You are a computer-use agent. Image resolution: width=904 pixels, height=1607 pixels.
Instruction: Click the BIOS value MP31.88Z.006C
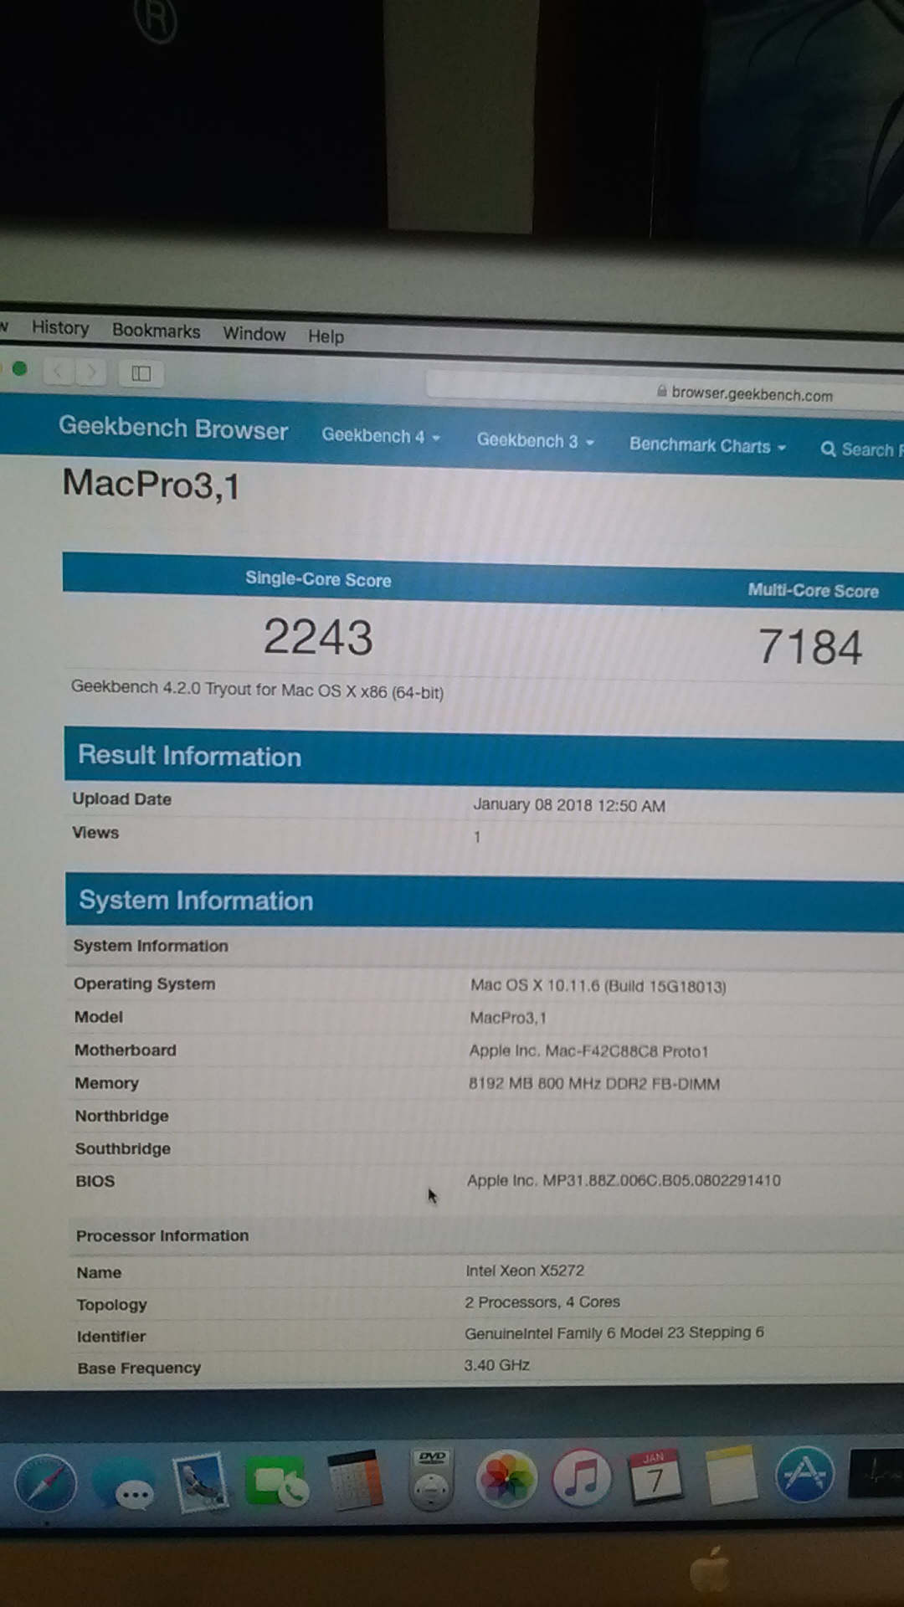(x=624, y=1180)
